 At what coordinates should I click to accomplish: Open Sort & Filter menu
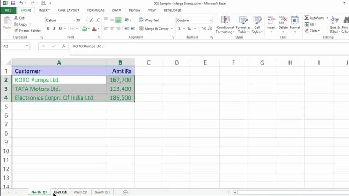335,24
